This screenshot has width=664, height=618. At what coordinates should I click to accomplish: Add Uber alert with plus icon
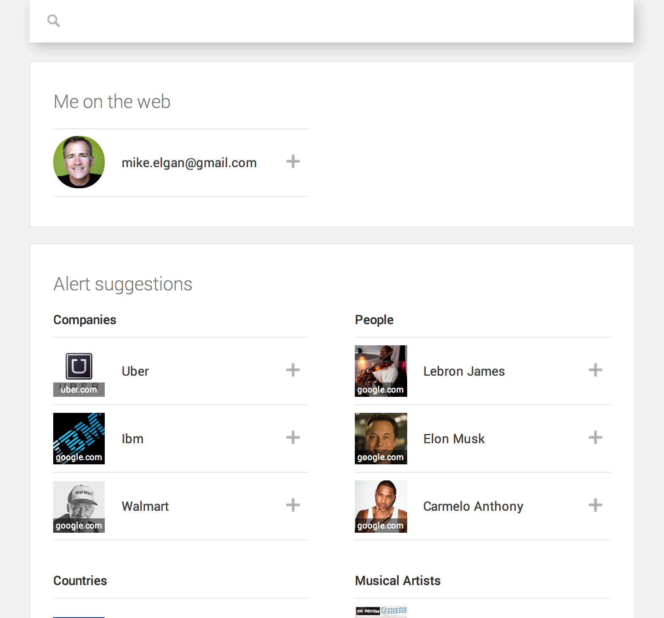tap(293, 370)
